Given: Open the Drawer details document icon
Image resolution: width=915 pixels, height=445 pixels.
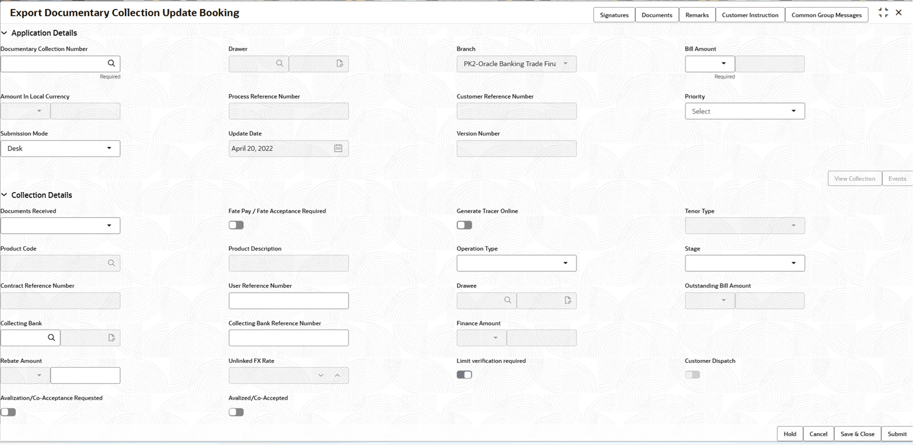Looking at the screenshot, I should (x=340, y=64).
